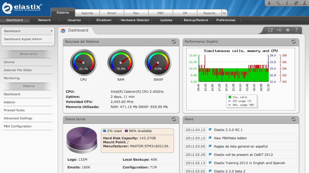Screen dimensions: 309x173
Task: Open help with the question mark icon
Action: coord(296,30)
